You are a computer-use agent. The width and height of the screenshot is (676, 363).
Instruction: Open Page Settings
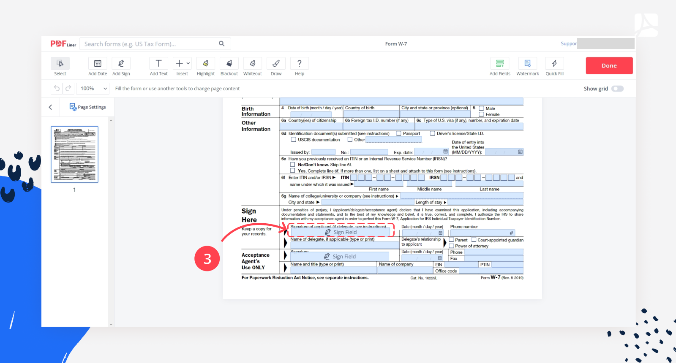[87, 107]
